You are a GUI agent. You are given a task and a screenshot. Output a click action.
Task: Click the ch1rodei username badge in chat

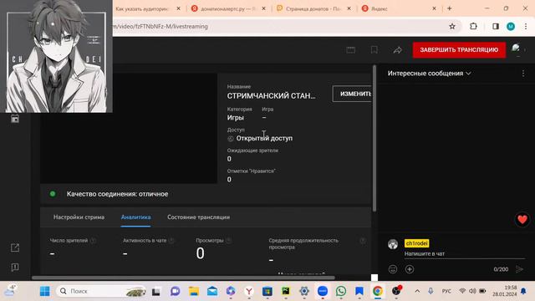(416, 243)
